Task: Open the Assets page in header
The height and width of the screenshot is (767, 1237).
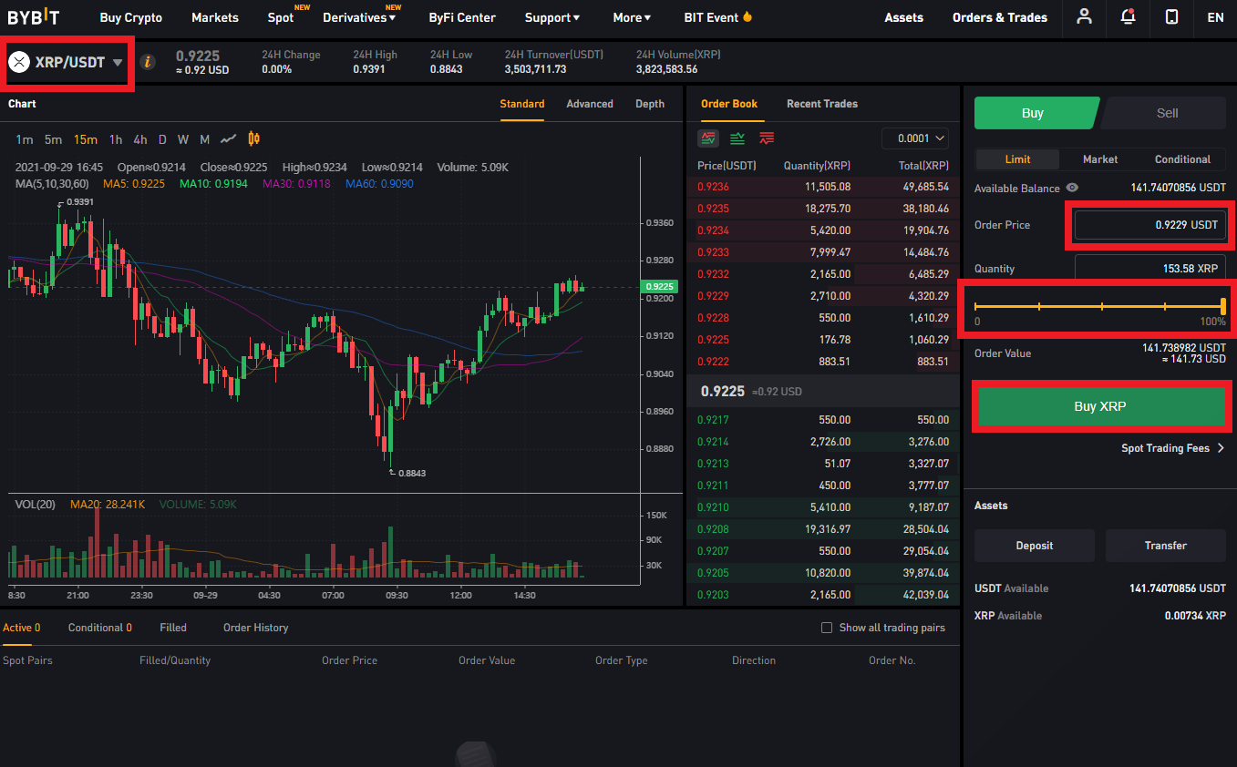Action: point(903,17)
